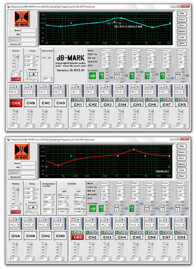Click the polarity plus button in upper window
Image resolution: width=196 pixels, height=269 pixels.
[x=34, y=75]
